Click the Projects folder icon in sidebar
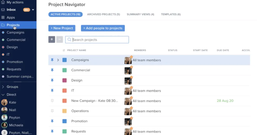 click(3, 25)
